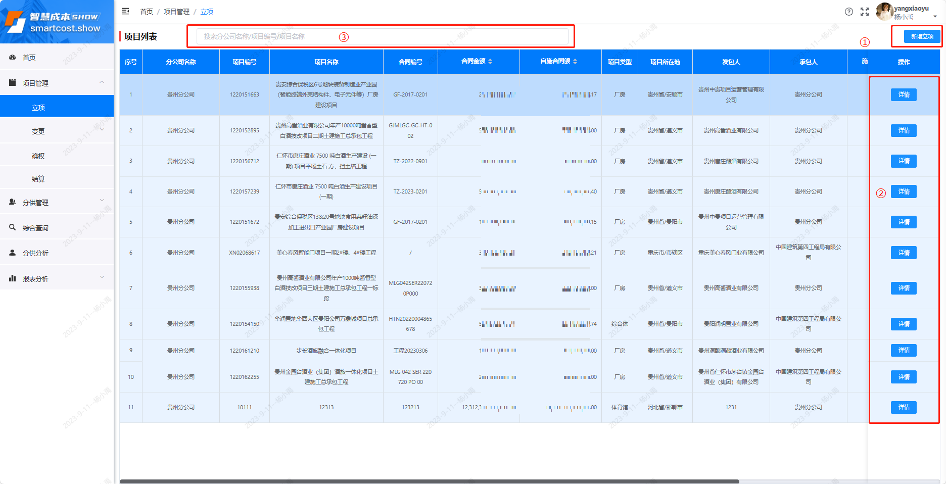This screenshot has width=946, height=484.
Task: Open the help question mark icon
Action: [x=849, y=12]
